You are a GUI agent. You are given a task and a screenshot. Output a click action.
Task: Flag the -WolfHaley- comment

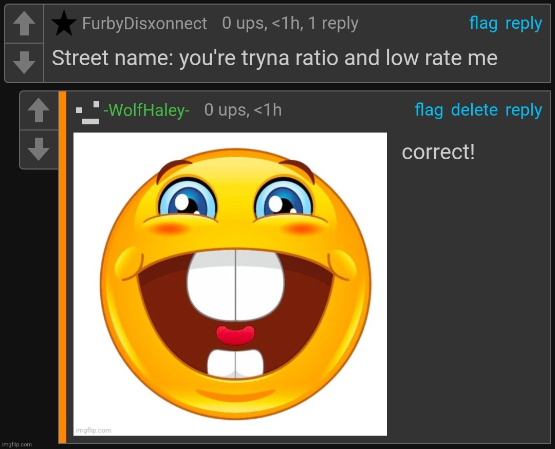[429, 110]
